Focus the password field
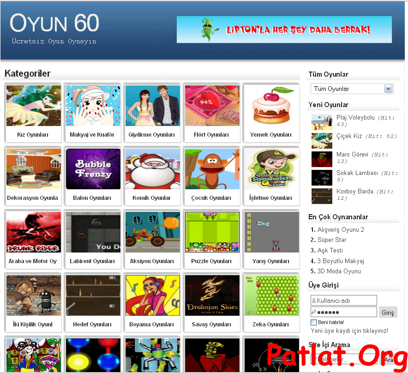 point(344,312)
